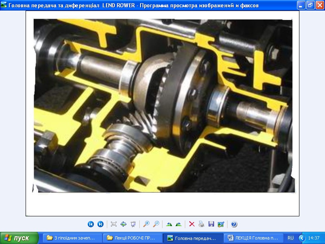This screenshot has width=325, height=244.
Task: Select Best Fit view icon
Action: pos(114,224)
